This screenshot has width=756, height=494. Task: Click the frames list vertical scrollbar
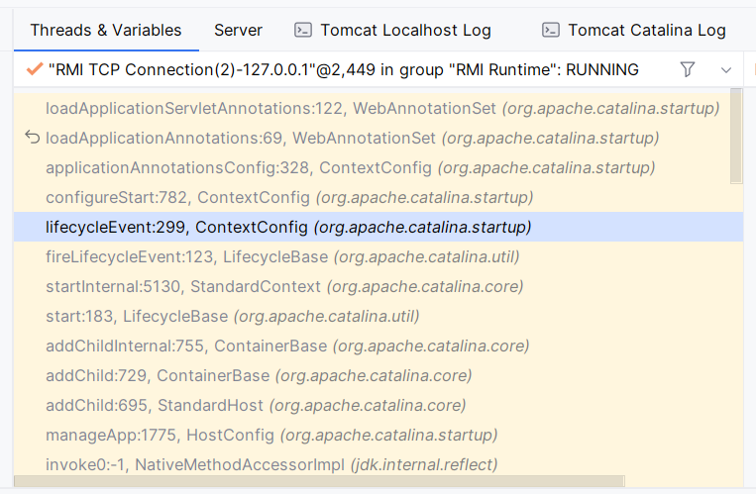tap(735, 139)
